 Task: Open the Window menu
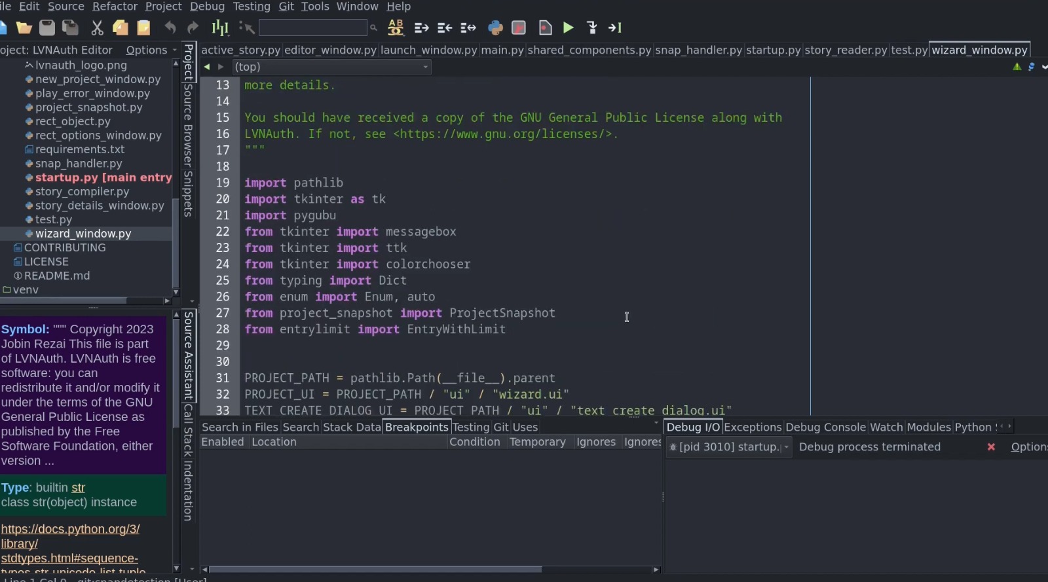coord(357,7)
